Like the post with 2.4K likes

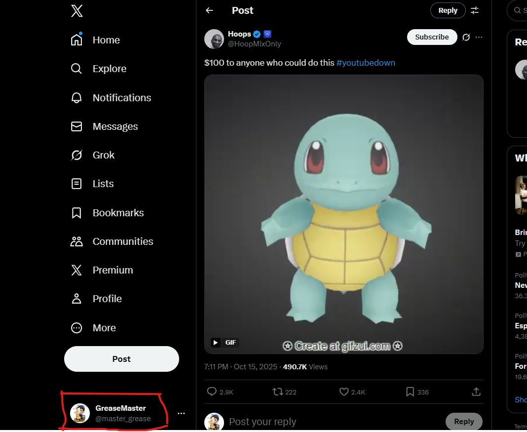click(x=352, y=392)
